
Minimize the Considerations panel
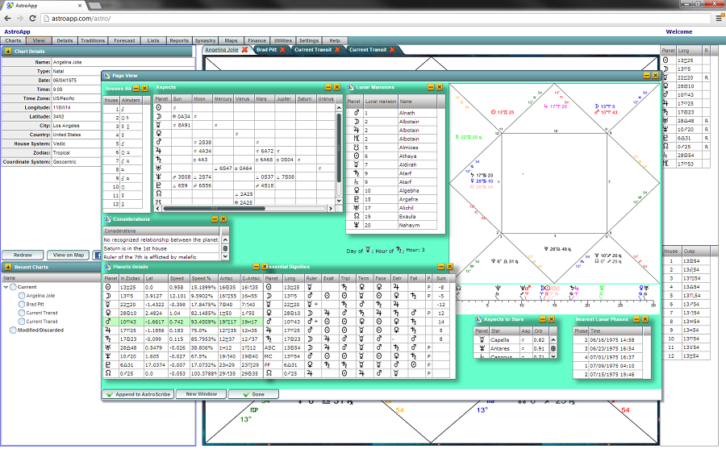(215, 218)
